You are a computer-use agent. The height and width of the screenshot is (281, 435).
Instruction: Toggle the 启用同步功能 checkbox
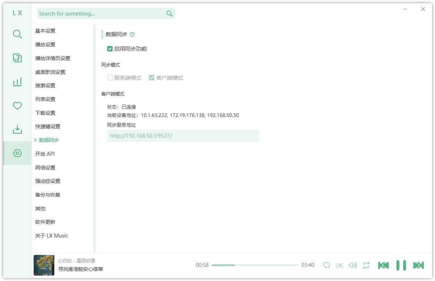[110, 49]
